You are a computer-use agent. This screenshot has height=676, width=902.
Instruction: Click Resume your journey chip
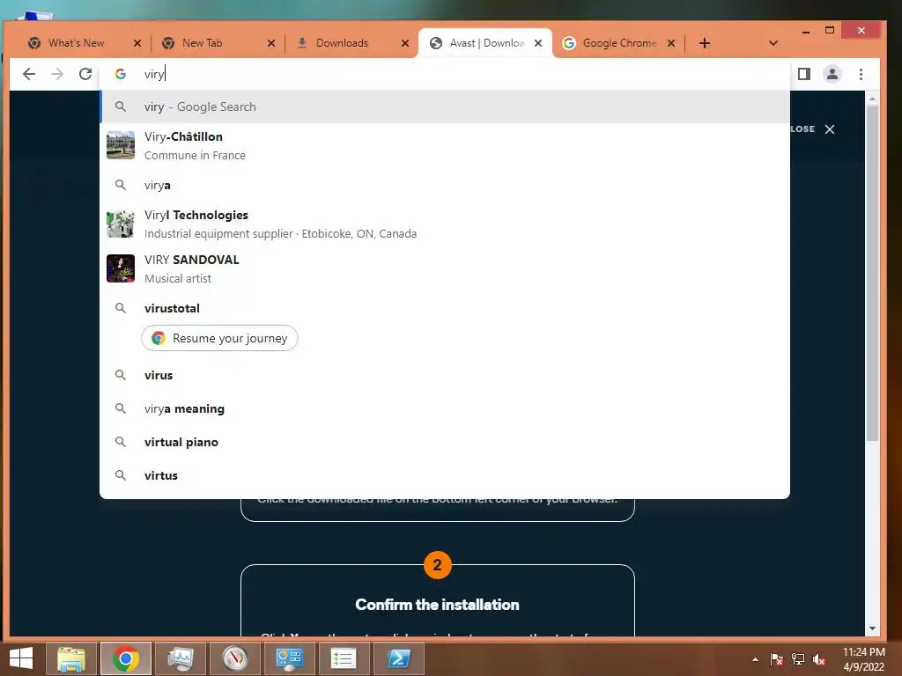219,338
